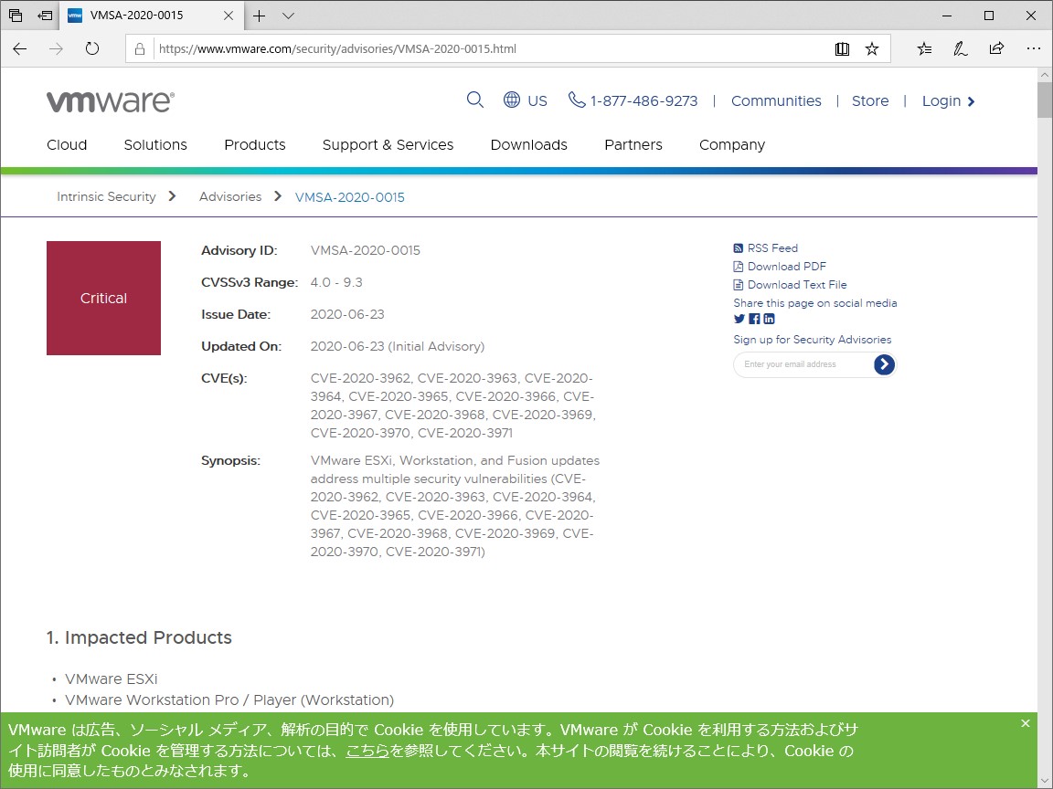Go to Intrinsic Security breadcrumb
Screen dimensions: 1053x789
[106, 196]
